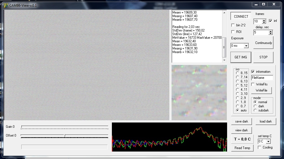Click the STOP button
This screenshot has width=284, height=159.
(x=263, y=57)
